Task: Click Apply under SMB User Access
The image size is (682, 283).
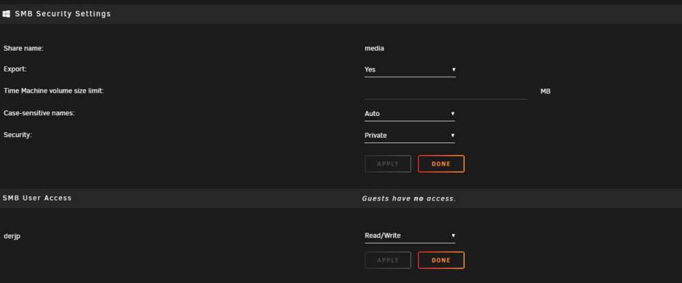Action: 388,260
